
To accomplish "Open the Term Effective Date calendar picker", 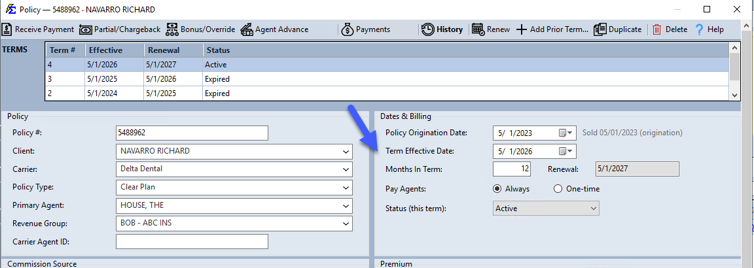I will [566, 151].
